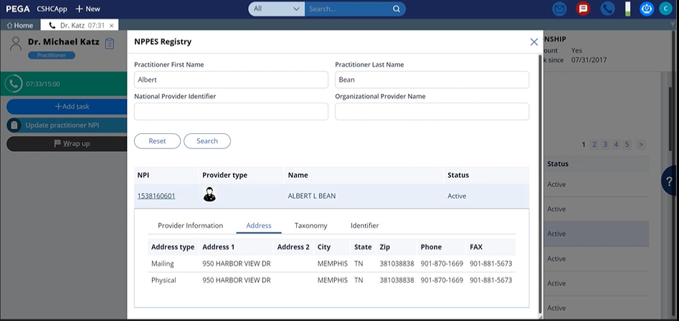Click the Physical address type cell
The image size is (679, 321).
coord(163,280)
